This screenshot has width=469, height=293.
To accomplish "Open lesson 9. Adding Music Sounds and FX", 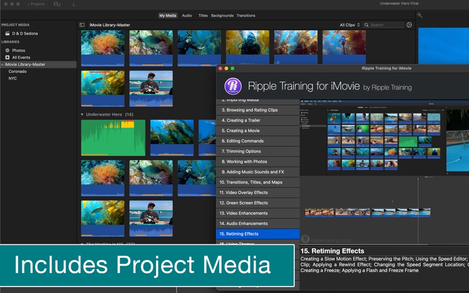I will point(257,172).
